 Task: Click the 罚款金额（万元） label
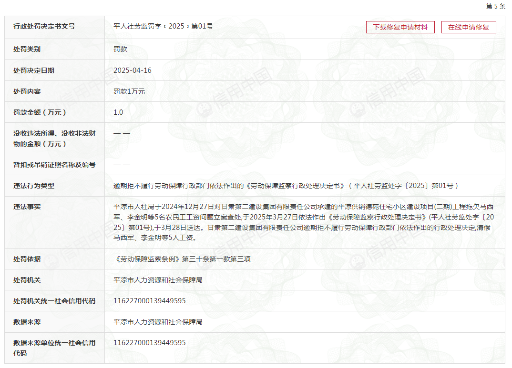[40, 112]
